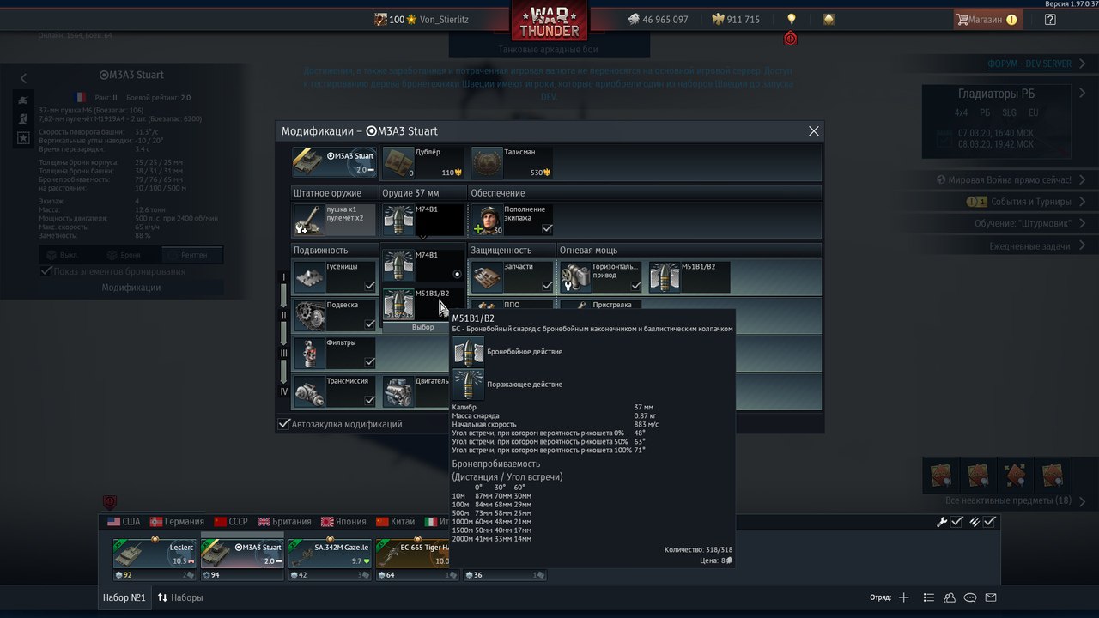Expand the ФОРУМ - DEV SERVER link arrow

[1081, 64]
